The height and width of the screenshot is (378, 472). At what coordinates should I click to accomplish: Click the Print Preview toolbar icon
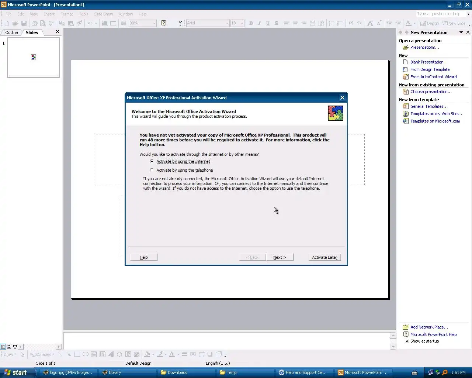(43, 23)
